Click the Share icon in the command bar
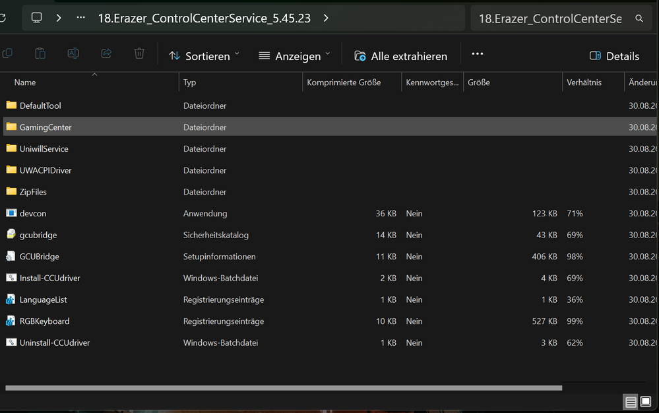 pyautogui.click(x=106, y=53)
